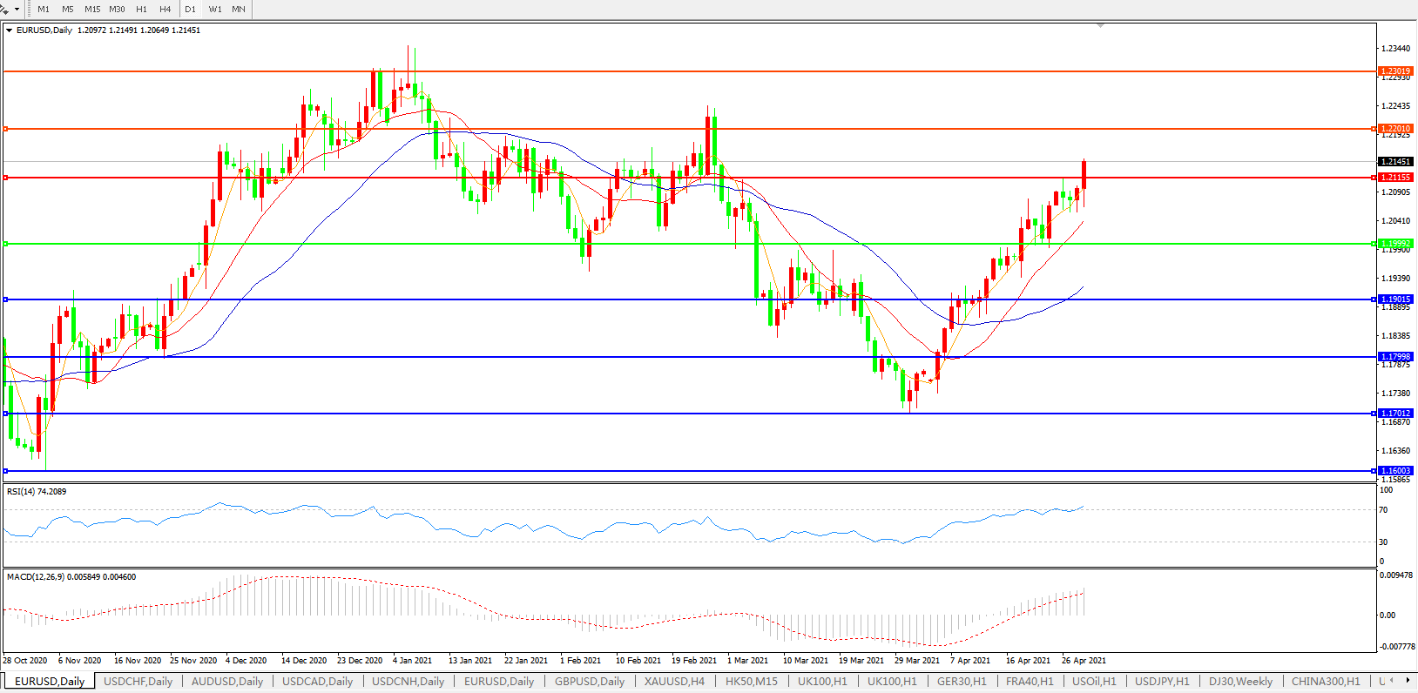Click the MACD(12,26,9) indicator label
1418x693 pixels.
tap(71, 577)
